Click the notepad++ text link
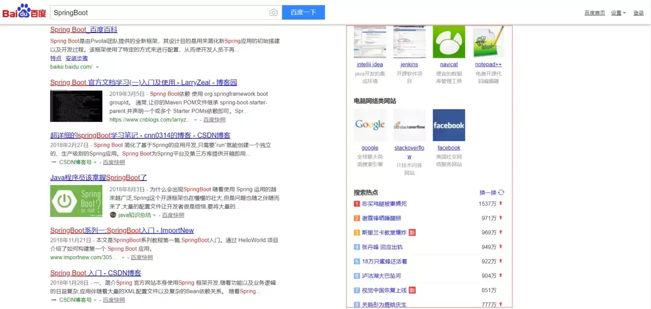Viewport: 651px width, 309px height. coord(488,65)
